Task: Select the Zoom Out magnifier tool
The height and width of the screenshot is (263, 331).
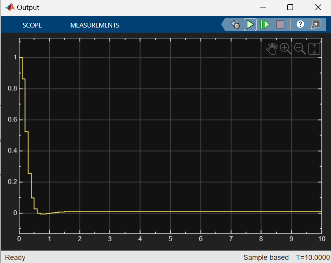Action: click(299, 48)
